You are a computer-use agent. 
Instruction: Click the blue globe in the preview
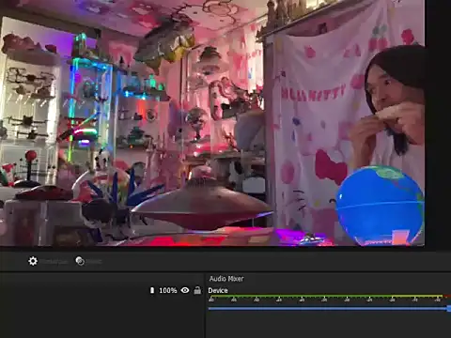coord(381,206)
